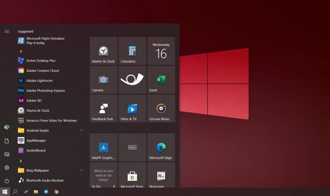Open the Calculator tile
330x196 pixels.
click(x=132, y=51)
